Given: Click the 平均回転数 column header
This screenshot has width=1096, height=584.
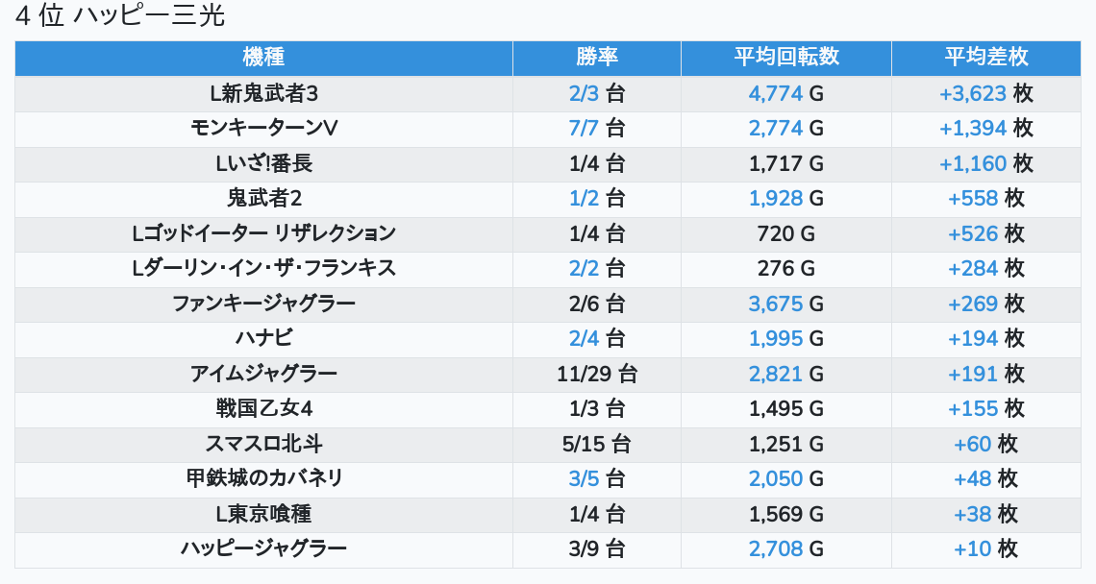Looking at the screenshot, I should (785, 58).
